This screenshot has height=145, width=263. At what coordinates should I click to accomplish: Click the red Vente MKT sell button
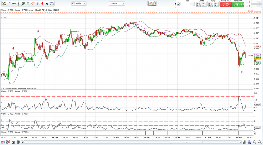[226, 5]
